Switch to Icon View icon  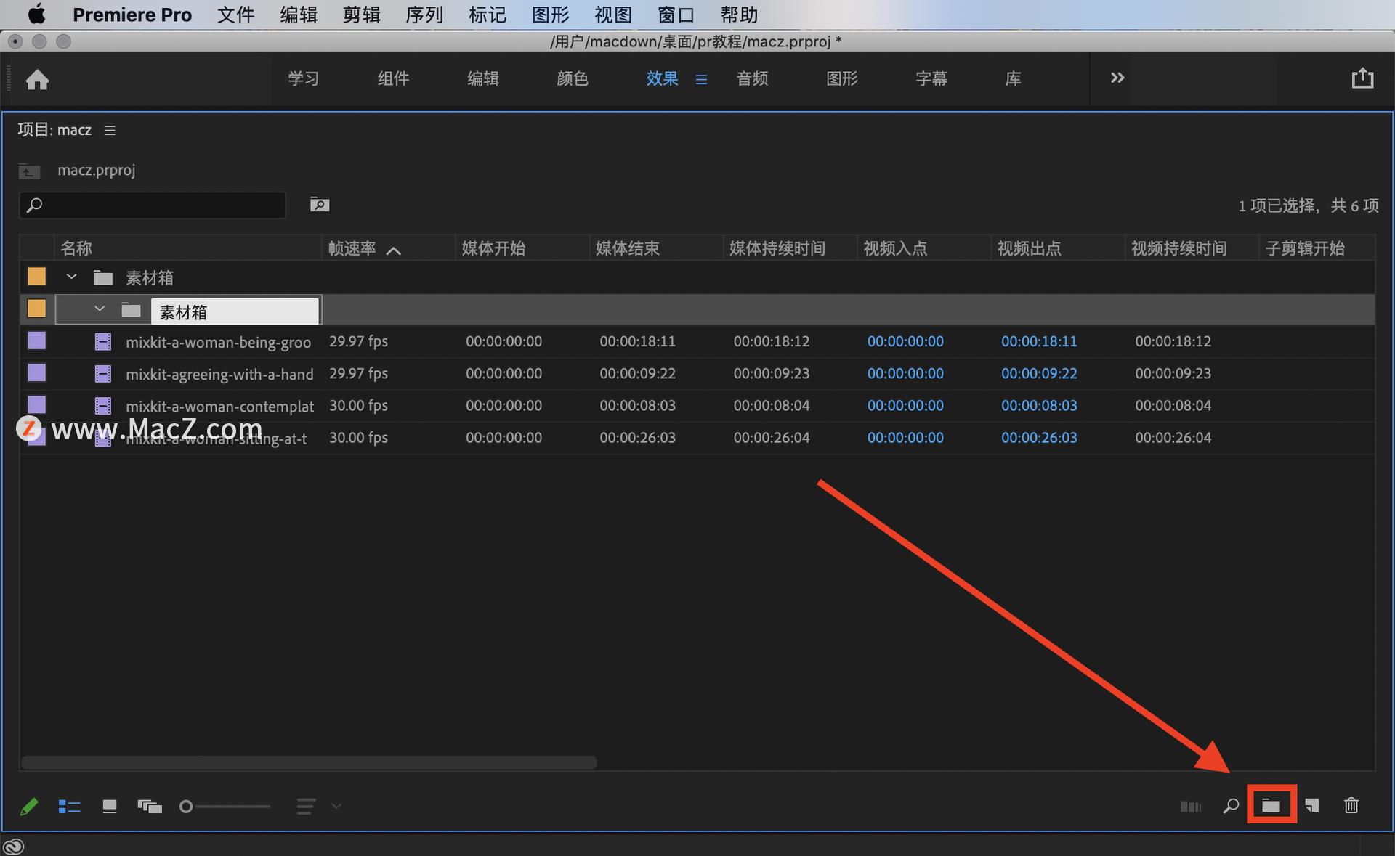110,807
